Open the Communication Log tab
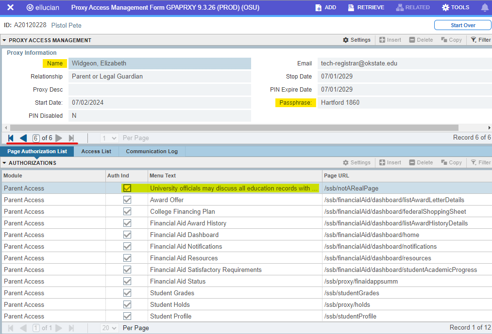The height and width of the screenshot is (334, 492). [152, 151]
